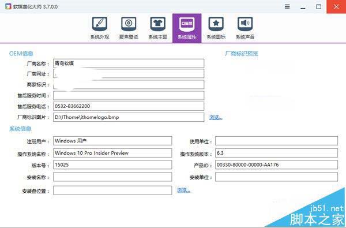346x228 pixels.
Task: Click the 系统信息 section heading
Action: tap(20, 129)
